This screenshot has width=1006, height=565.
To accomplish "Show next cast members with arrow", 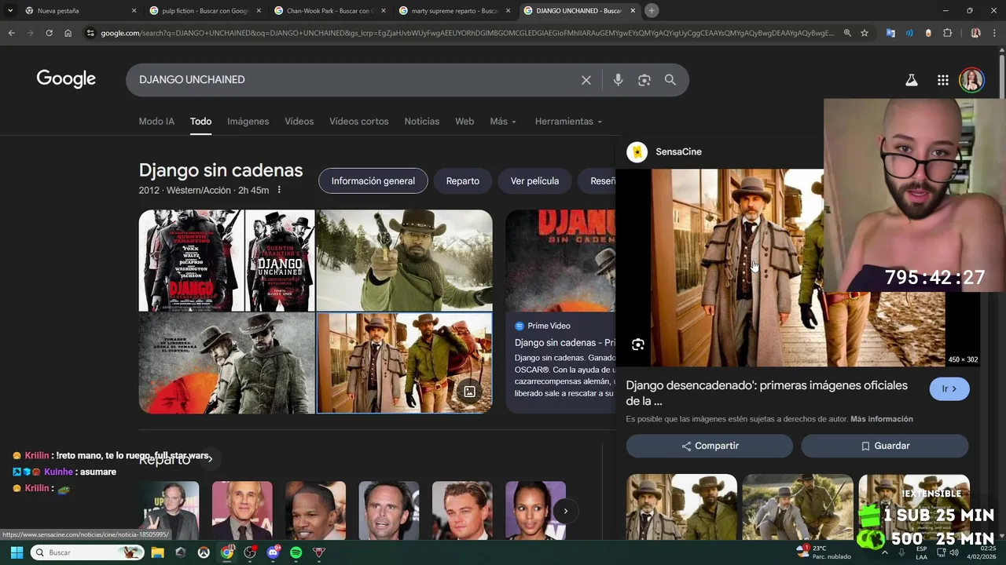I will (565, 511).
